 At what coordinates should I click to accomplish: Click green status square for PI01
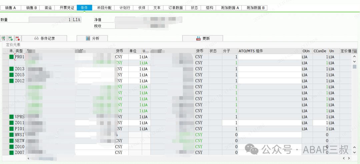(11, 128)
